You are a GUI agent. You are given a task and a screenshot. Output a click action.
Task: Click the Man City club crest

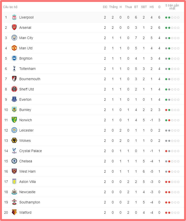14,38
